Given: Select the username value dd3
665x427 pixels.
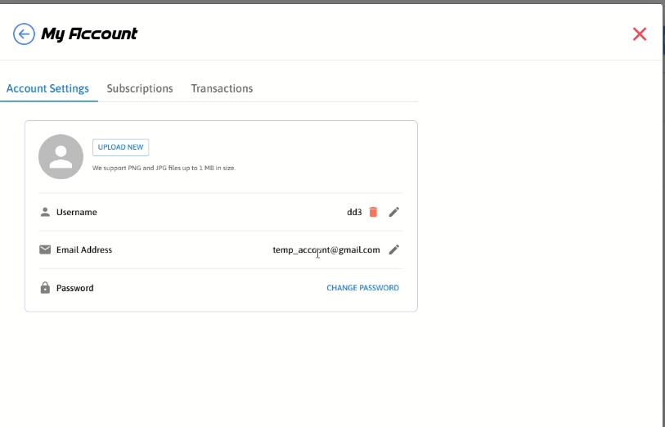Looking at the screenshot, I should click(354, 212).
